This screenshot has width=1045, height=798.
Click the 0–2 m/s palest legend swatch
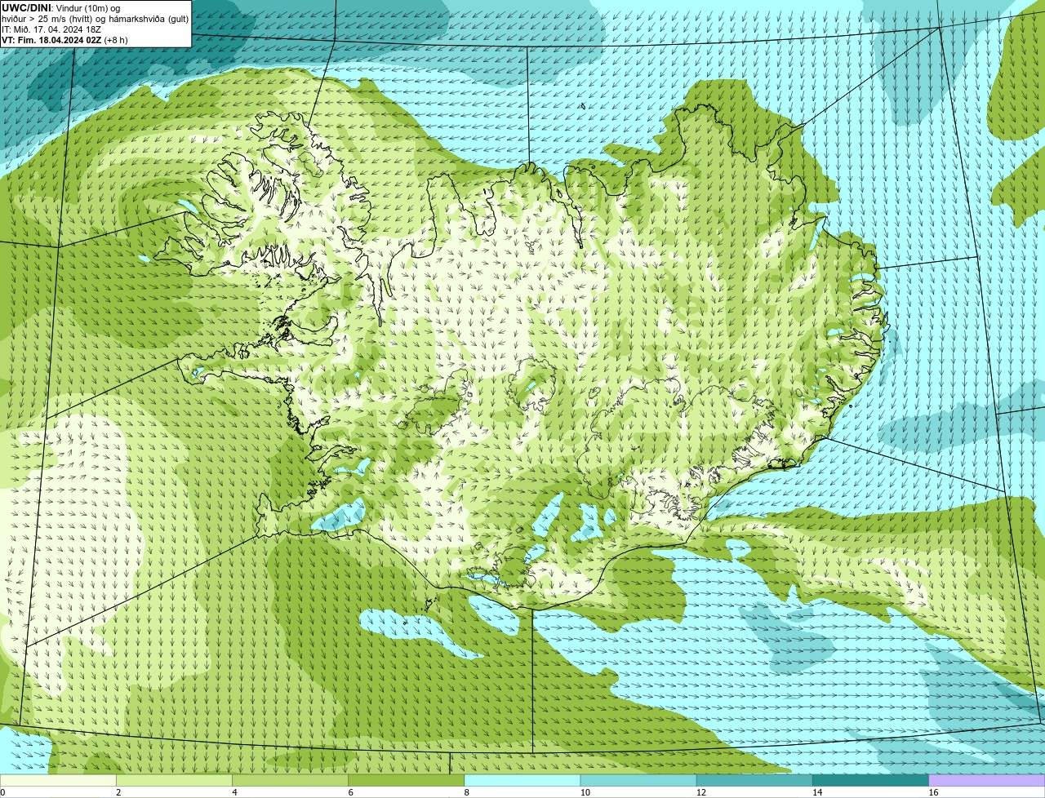tap(58, 780)
